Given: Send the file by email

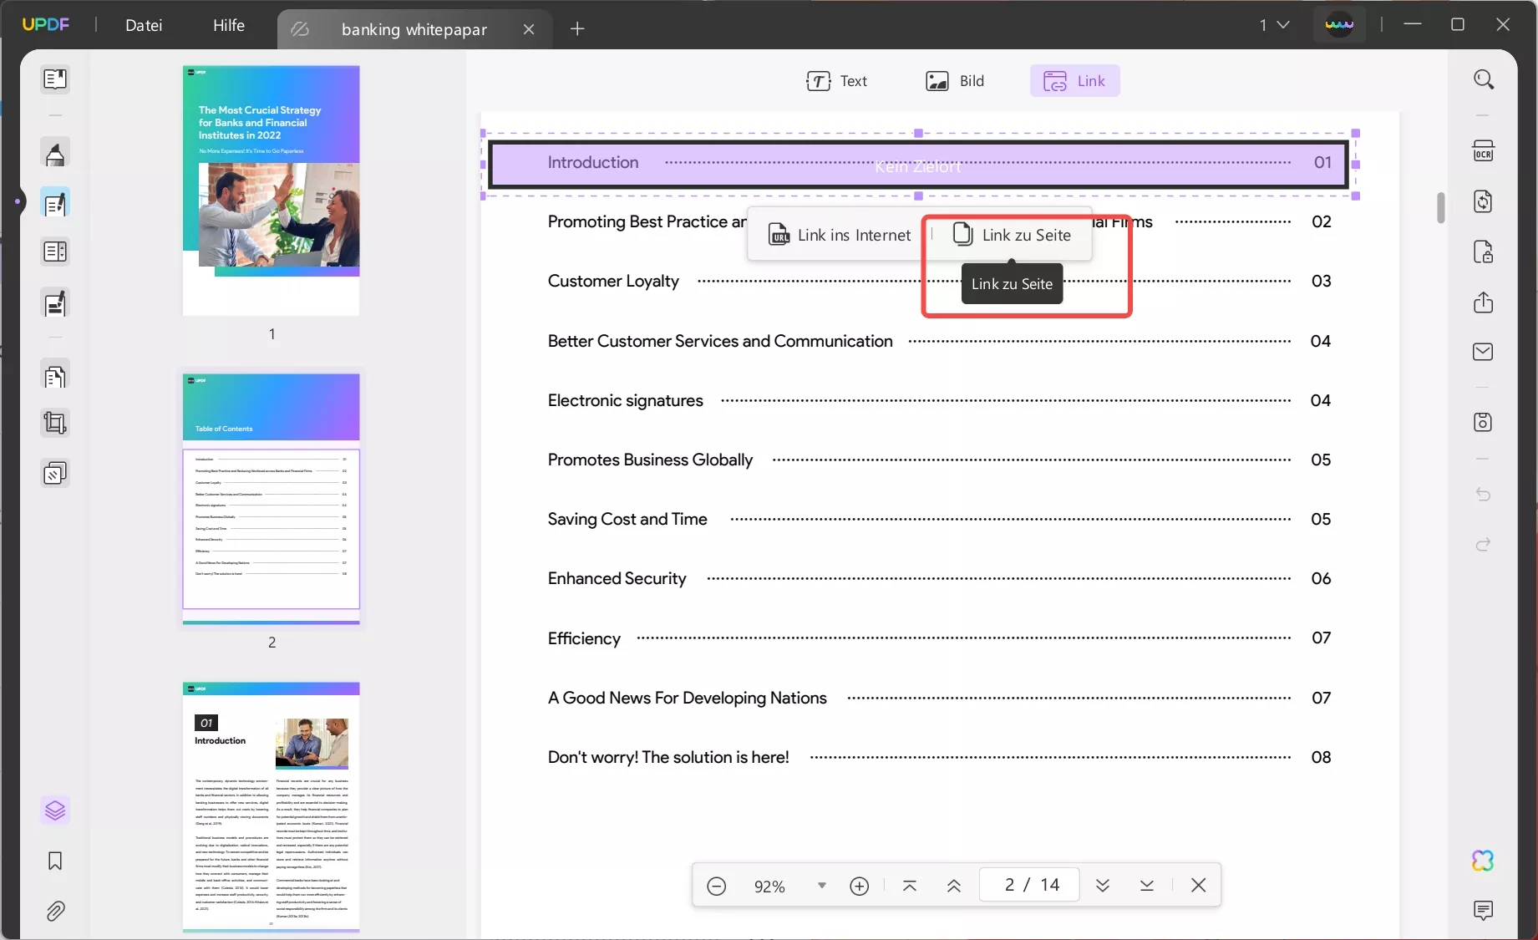Looking at the screenshot, I should (x=1484, y=352).
